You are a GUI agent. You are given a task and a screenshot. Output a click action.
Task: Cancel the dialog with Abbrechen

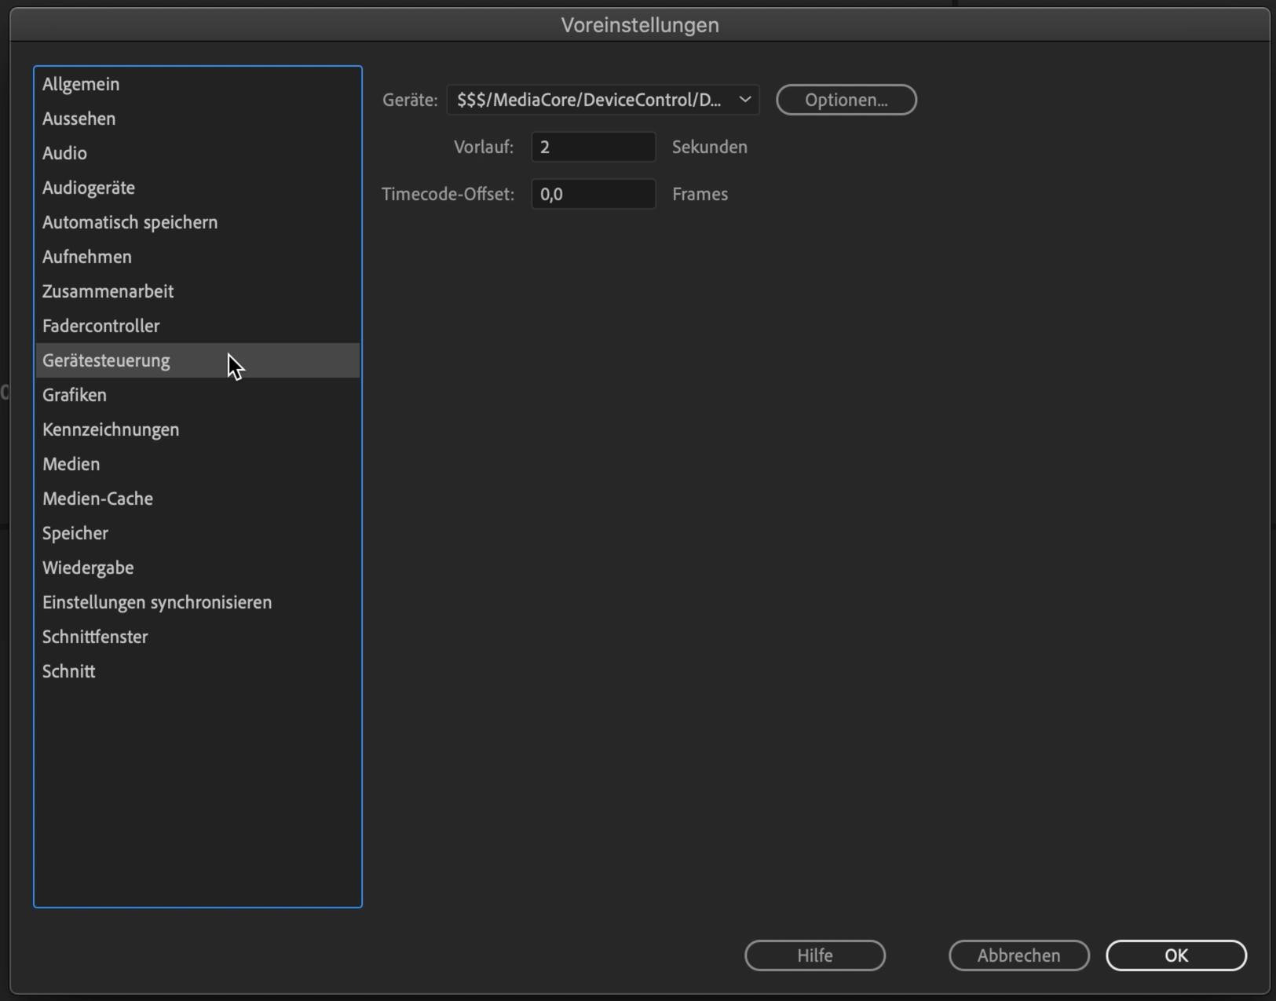coord(1018,955)
